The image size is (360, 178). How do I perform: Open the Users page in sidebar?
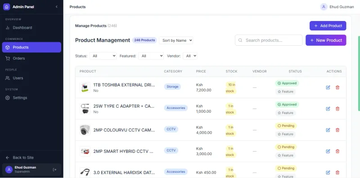click(31, 78)
